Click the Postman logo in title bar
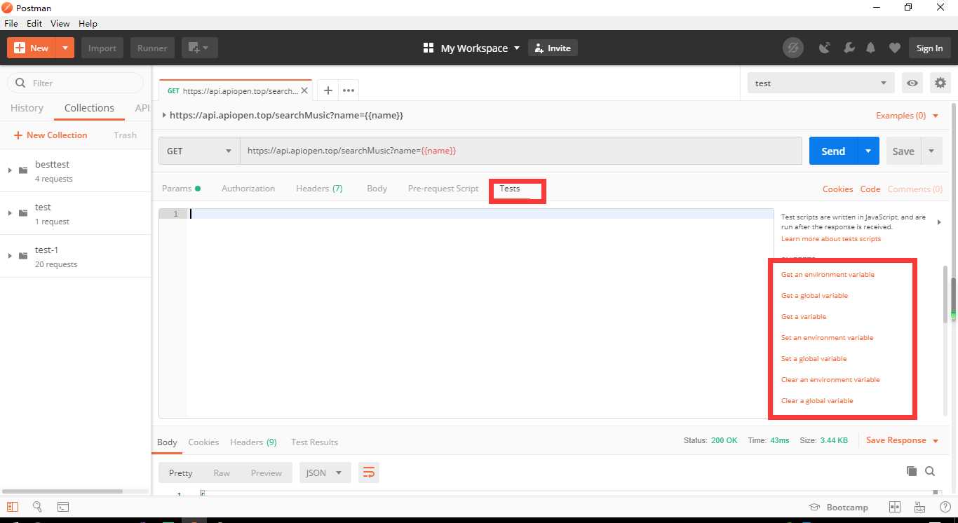This screenshot has width=958, height=523. click(7, 8)
